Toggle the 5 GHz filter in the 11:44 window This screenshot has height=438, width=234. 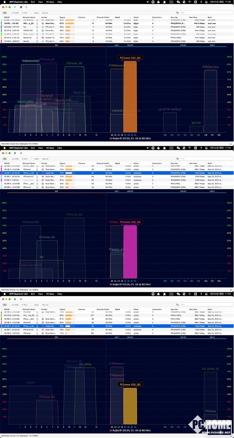coord(25,159)
